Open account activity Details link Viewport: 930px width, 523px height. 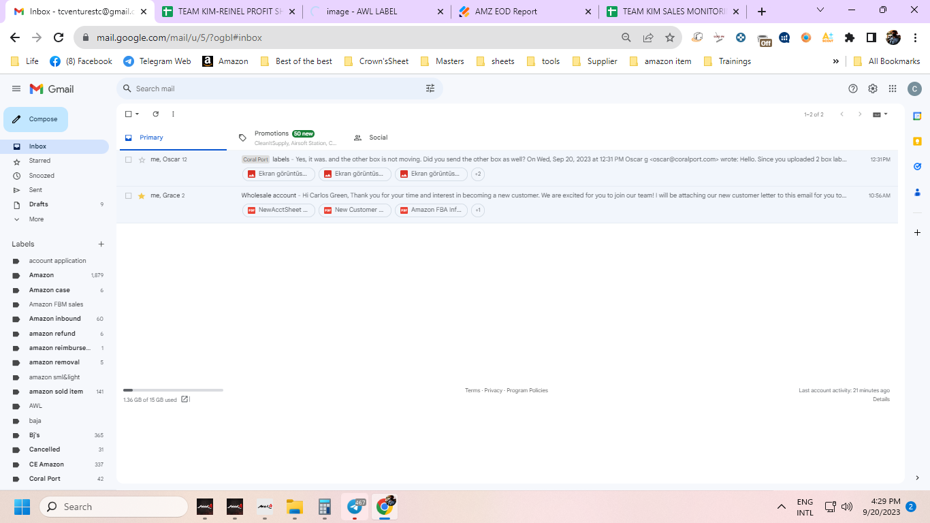point(881,399)
